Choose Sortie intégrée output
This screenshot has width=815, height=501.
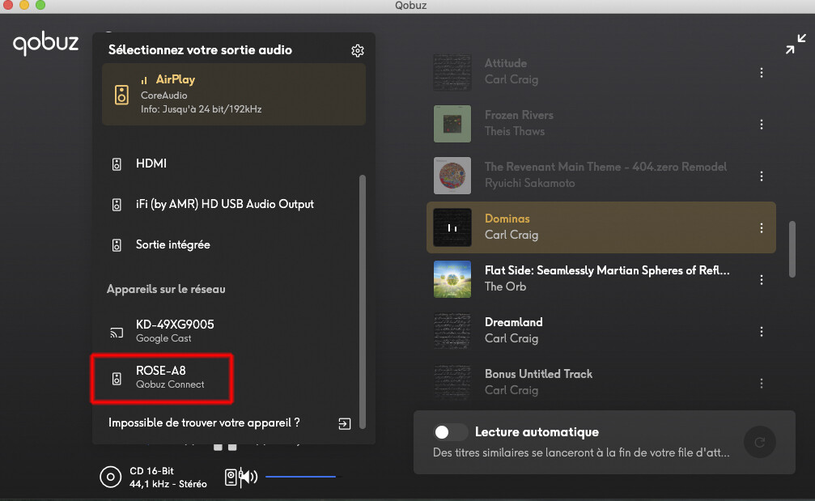[231, 244]
